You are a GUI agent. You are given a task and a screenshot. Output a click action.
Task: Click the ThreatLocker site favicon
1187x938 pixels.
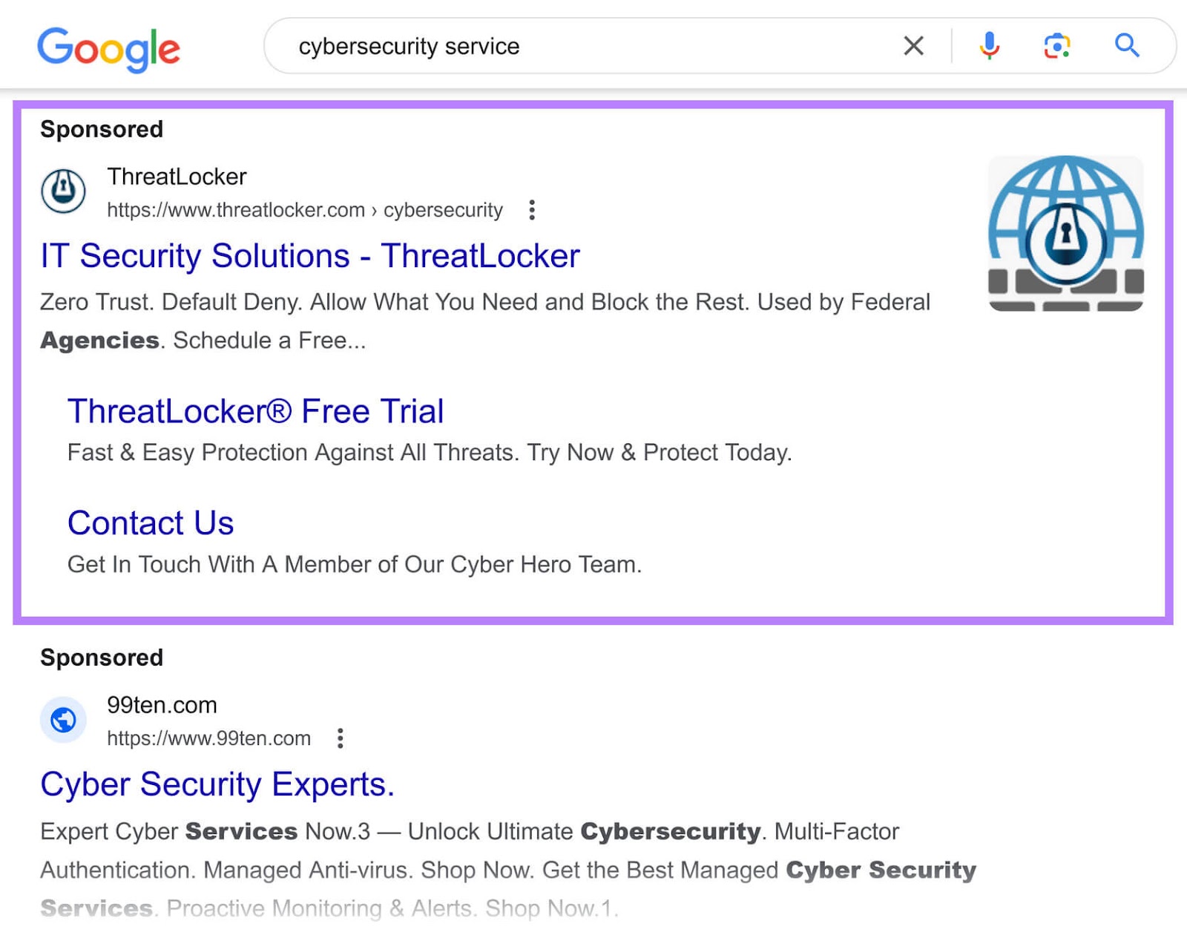click(x=63, y=191)
